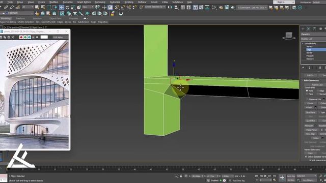Image resolution: width=326 pixels, height=183 pixels.
Task: Toggle green channel in the image window
Action: [x=25, y=37]
